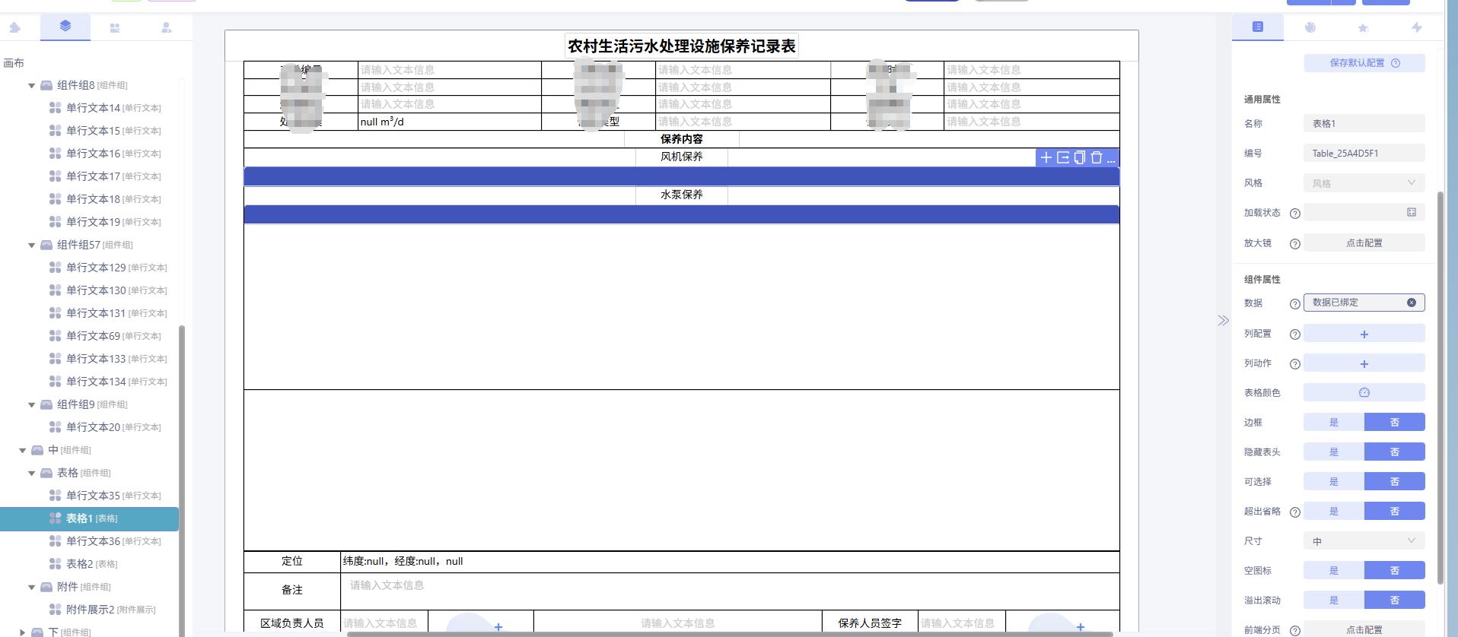Open the lightning bolt events tab
Screen dimensions: 1458x637
pyautogui.click(x=1416, y=27)
